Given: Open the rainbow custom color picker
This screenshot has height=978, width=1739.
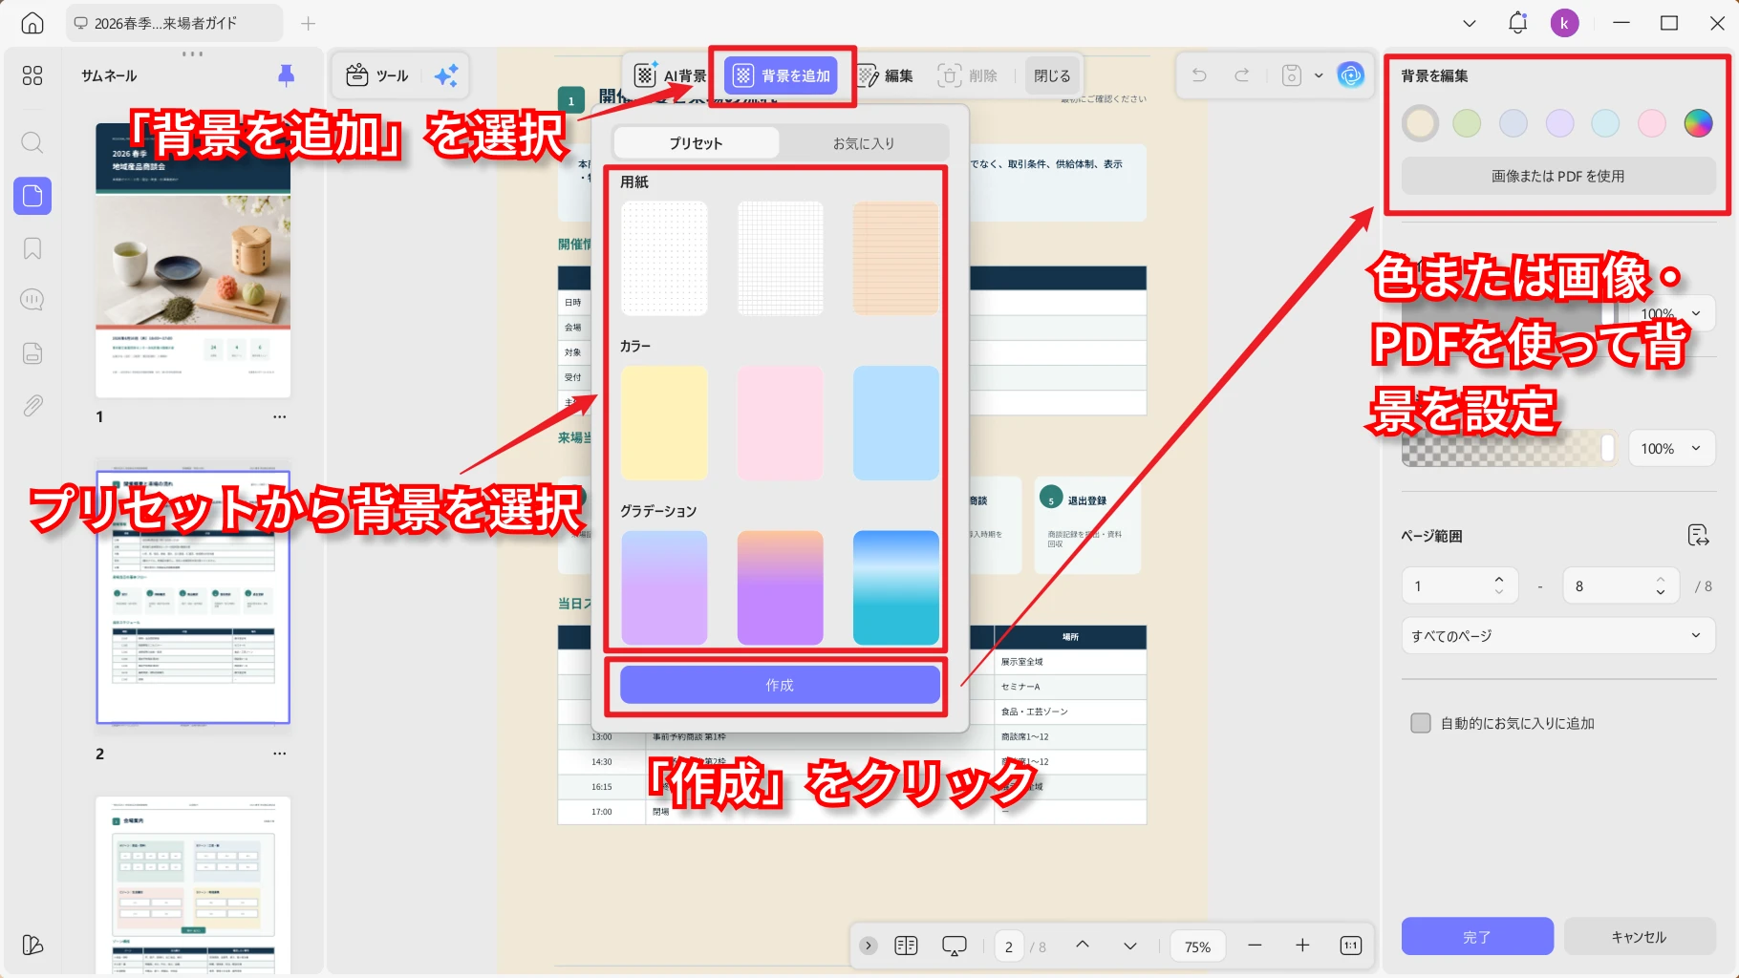Looking at the screenshot, I should pos(1698,123).
